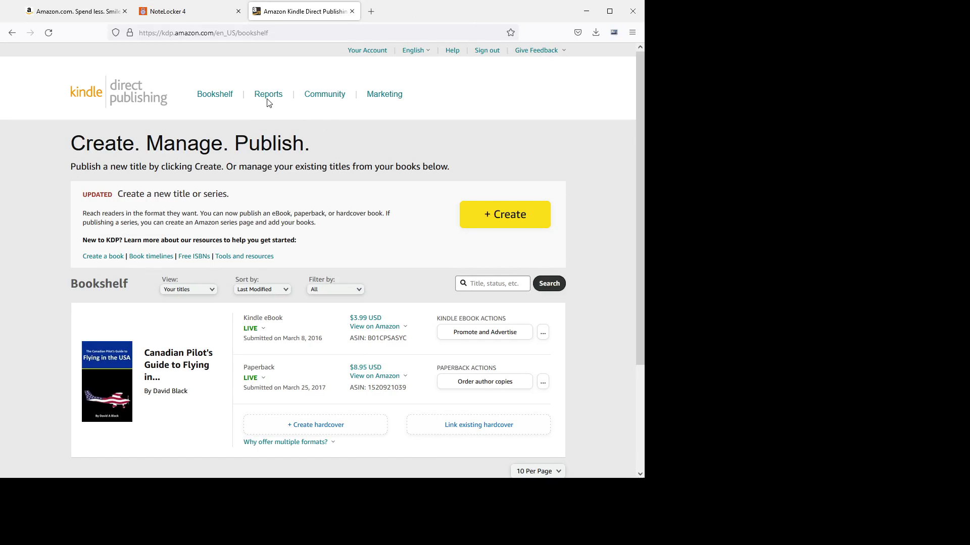The height and width of the screenshot is (545, 970).
Task: Close the Amazon.com tab
Action: pyautogui.click(x=125, y=11)
